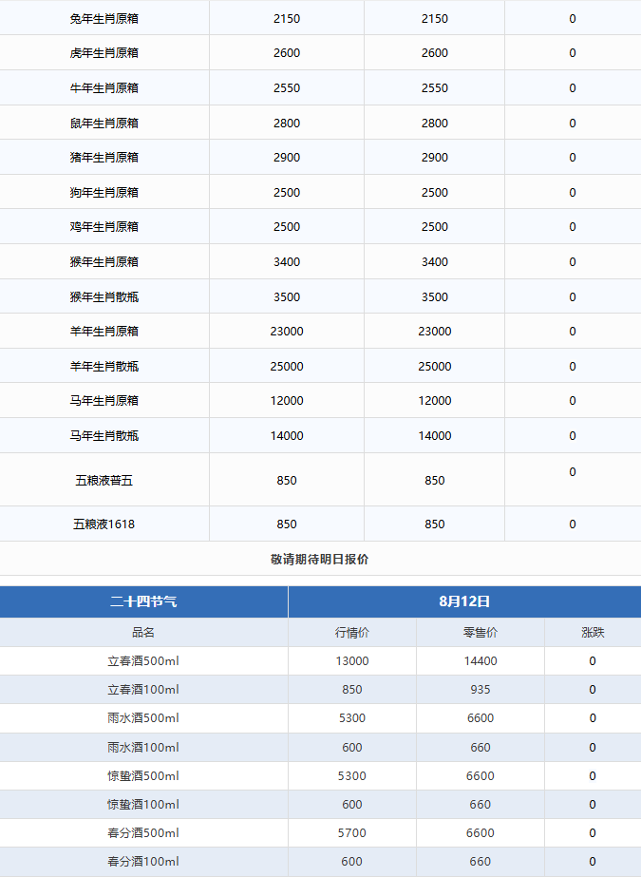The width and height of the screenshot is (641, 877).
Task: Click the 五粮液普五 product name
Action: pyautogui.click(x=104, y=480)
